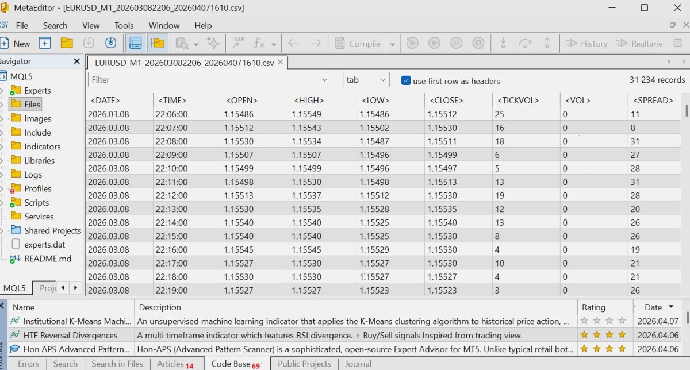Click the Step Out debug icon
This screenshot has width=690, height=370.
547,43
